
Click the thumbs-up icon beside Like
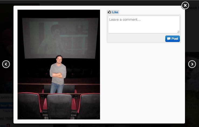click(x=109, y=12)
